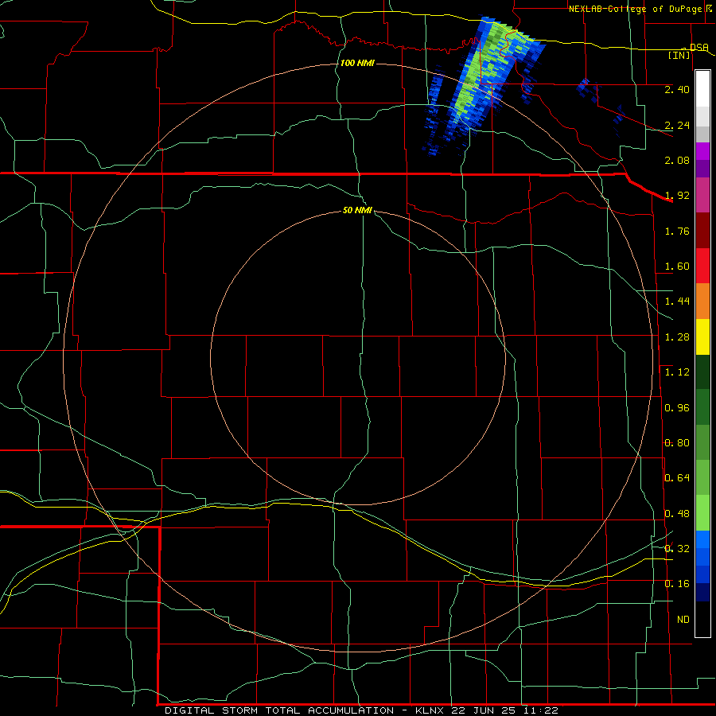The image size is (716, 716).
Task: Pick the bright red legend swatch
Action: click(702, 266)
